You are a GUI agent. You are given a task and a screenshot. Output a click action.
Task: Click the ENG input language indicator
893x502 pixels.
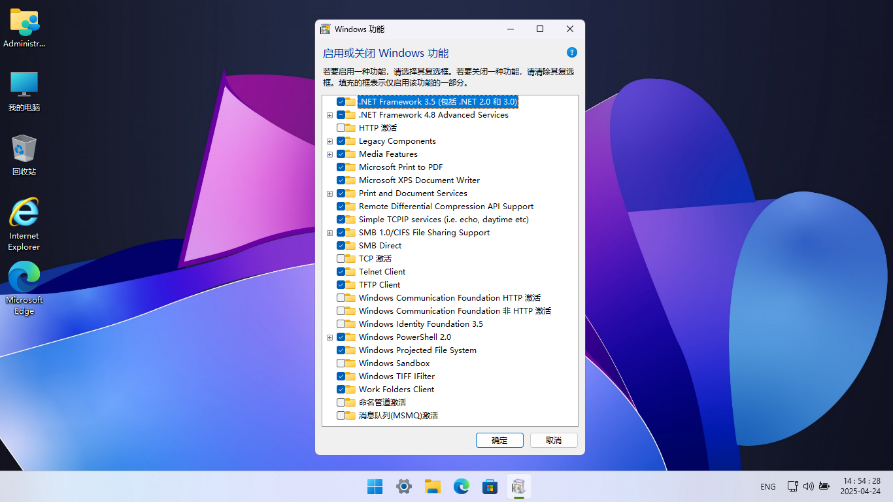pyautogui.click(x=768, y=486)
